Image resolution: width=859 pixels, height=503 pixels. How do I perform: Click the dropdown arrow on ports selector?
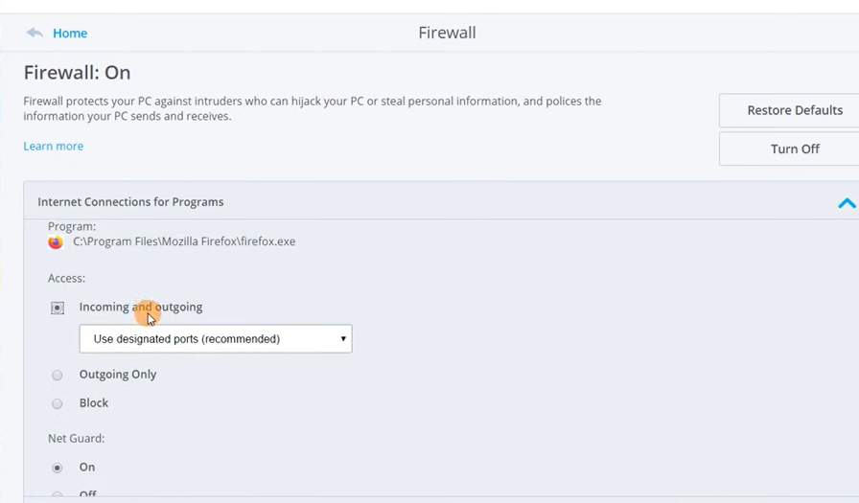tap(343, 339)
